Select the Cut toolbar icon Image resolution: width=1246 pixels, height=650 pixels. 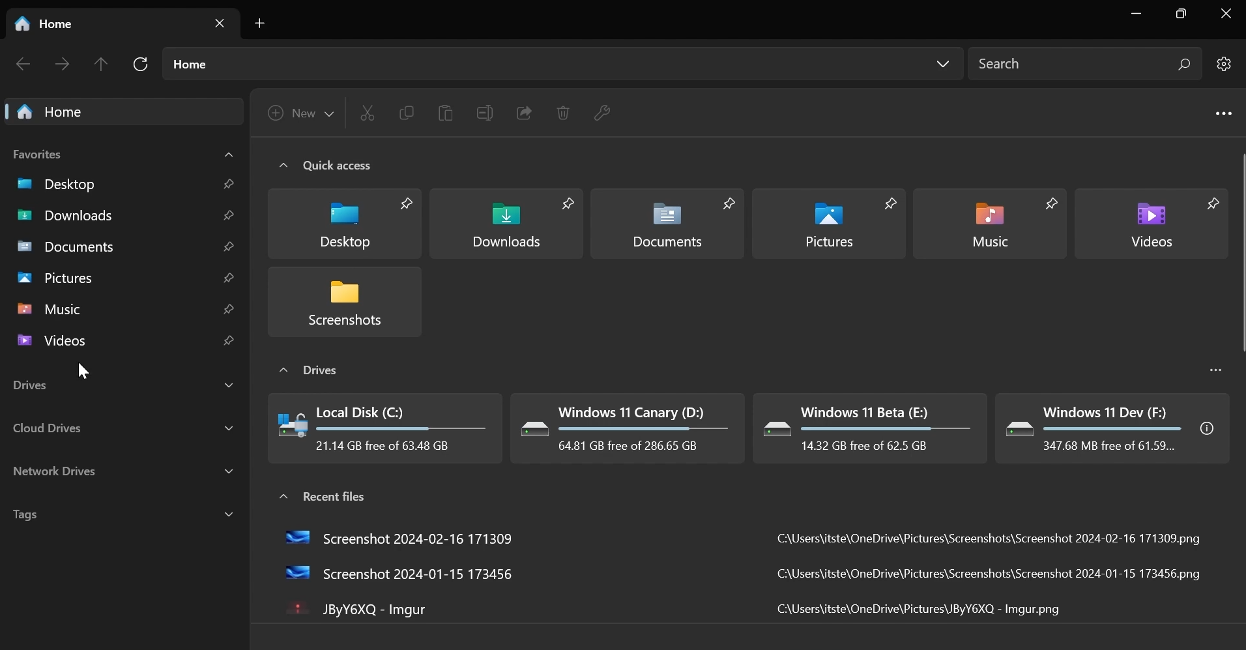click(367, 113)
